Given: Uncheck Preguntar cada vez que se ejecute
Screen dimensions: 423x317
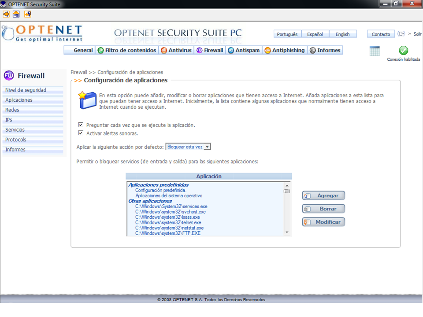Looking at the screenshot, I should click(81, 125).
